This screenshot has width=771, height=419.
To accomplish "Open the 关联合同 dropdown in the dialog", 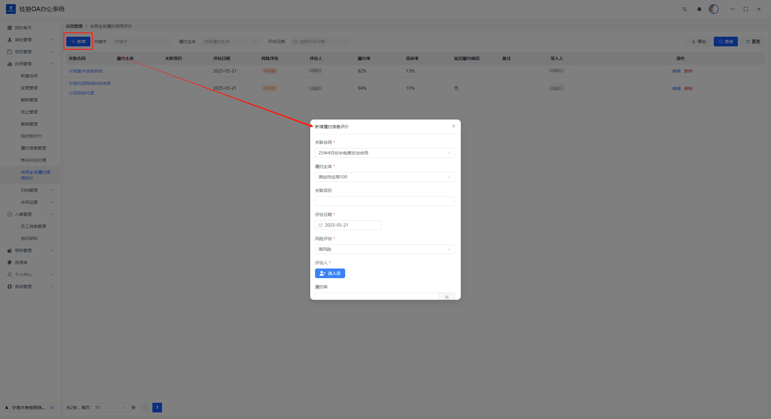I will click(x=384, y=153).
